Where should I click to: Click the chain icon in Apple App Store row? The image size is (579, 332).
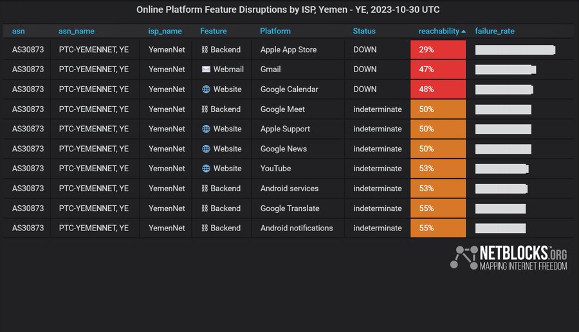205,50
